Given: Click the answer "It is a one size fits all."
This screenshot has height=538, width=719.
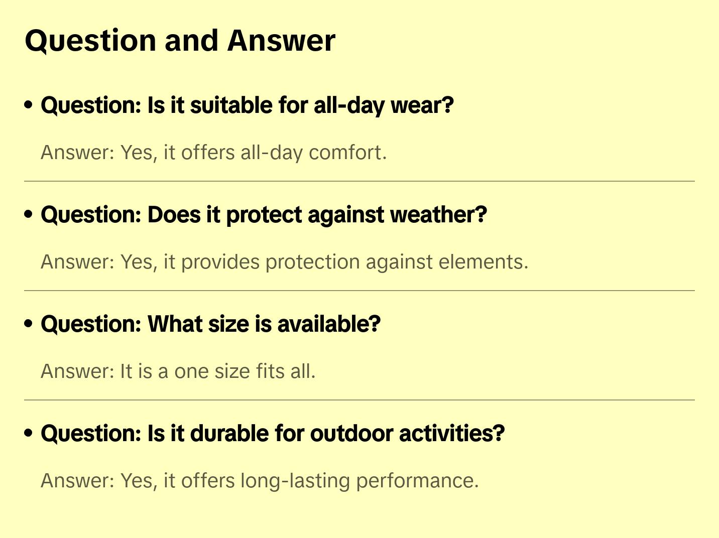Looking at the screenshot, I should point(178,371).
